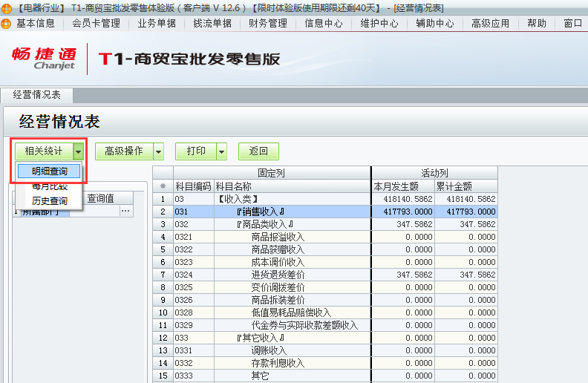Click the 累计金额 column header
The height and width of the screenshot is (383, 588).
tap(466, 186)
